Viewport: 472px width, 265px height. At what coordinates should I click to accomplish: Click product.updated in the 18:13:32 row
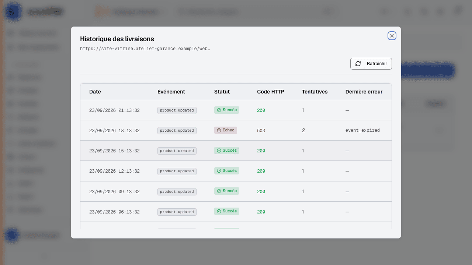tap(177, 131)
